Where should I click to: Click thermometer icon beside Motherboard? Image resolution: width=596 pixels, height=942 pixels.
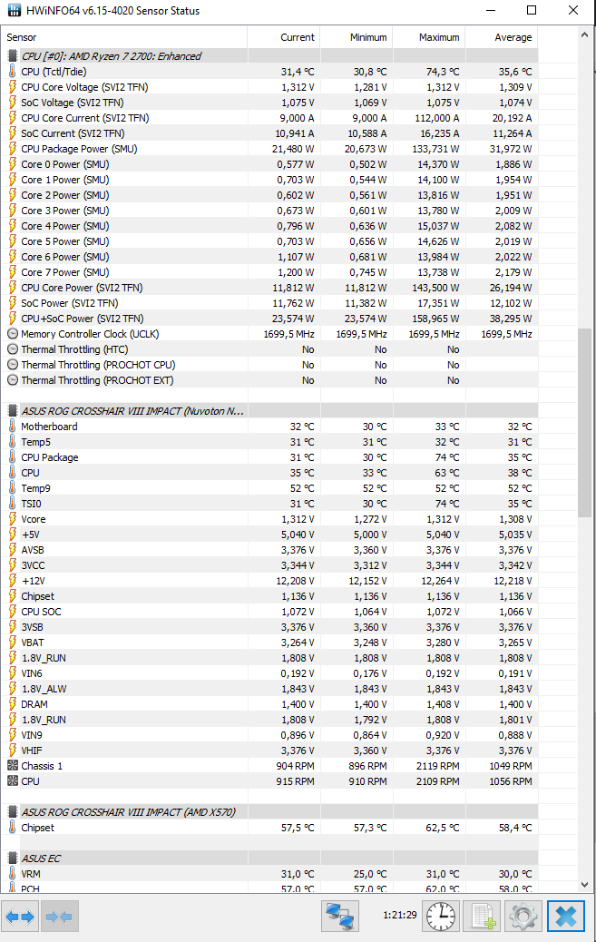(x=12, y=427)
